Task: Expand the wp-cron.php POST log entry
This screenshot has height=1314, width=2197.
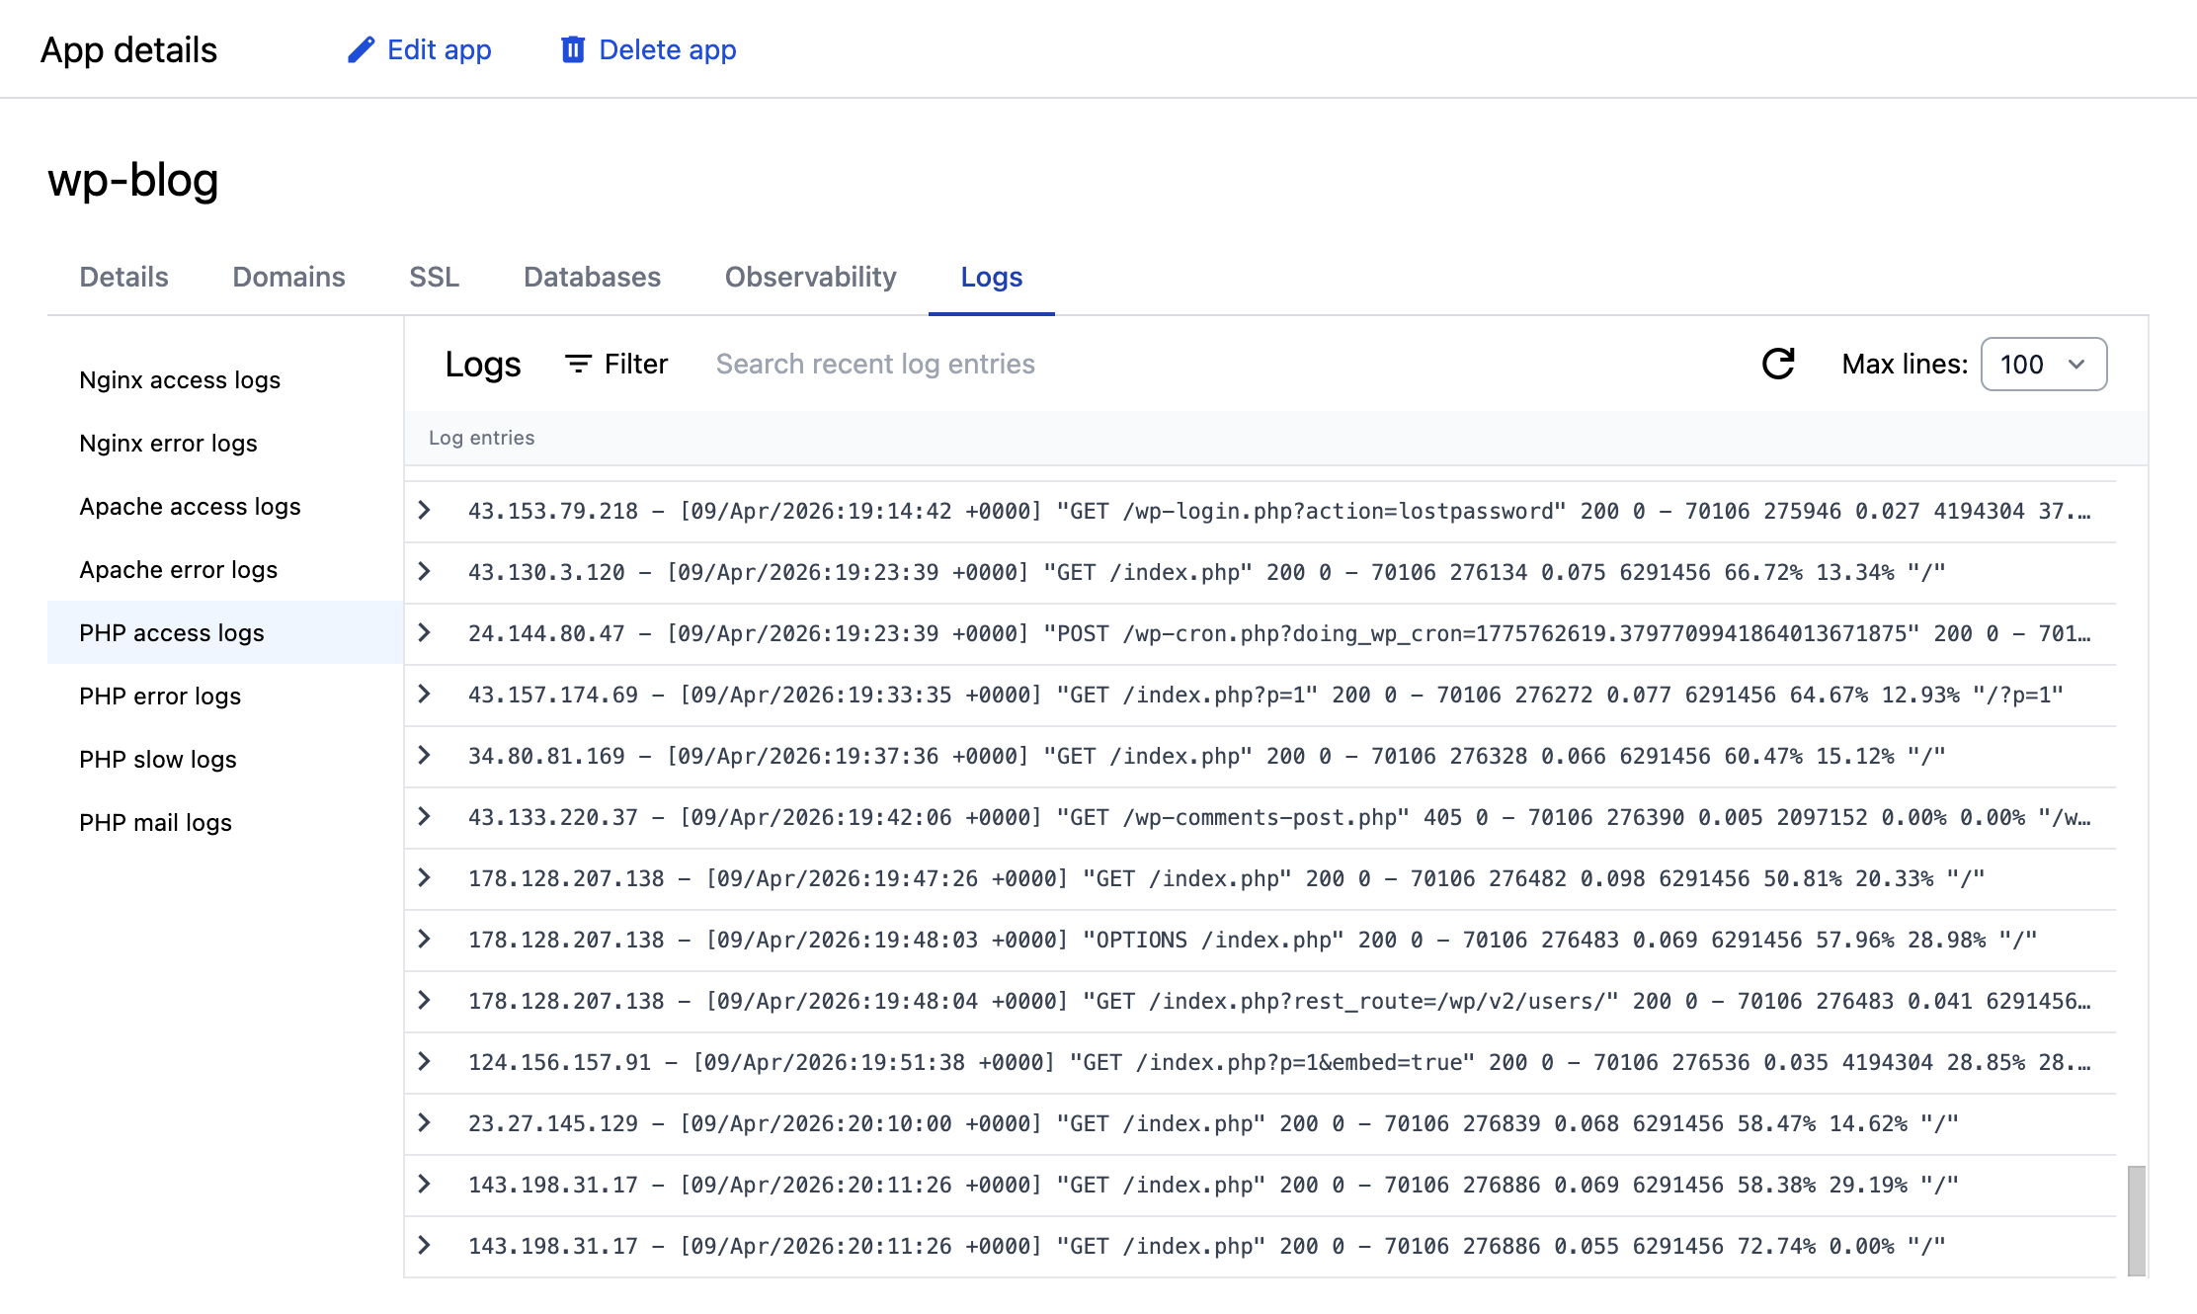Action: click(x=425, y=633)
